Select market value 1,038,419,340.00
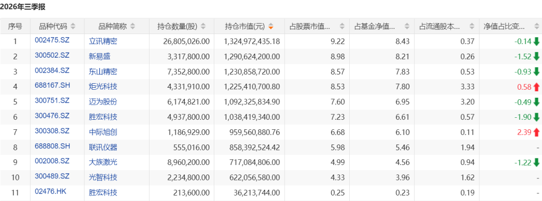This screenshot has height=201, width=542. pyautogui.click(x=252, y=117)
